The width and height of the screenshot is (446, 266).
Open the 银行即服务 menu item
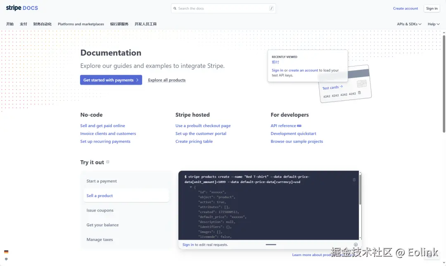click(x=119, y=24)
